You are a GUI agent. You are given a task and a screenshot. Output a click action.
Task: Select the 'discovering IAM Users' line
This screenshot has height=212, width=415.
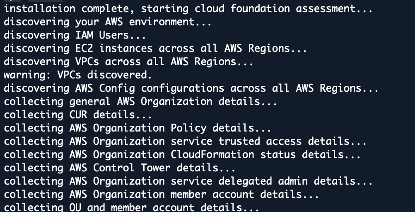click(x=75, y=35)
